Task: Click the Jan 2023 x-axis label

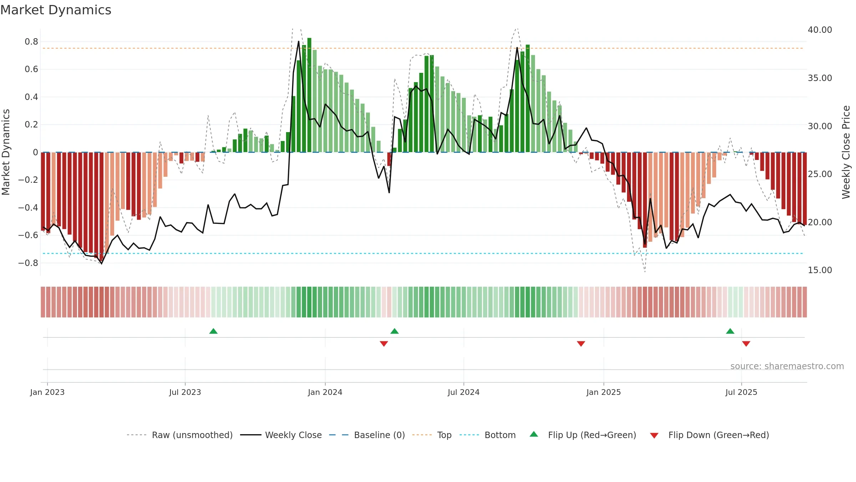Action: tap(47, 392)
